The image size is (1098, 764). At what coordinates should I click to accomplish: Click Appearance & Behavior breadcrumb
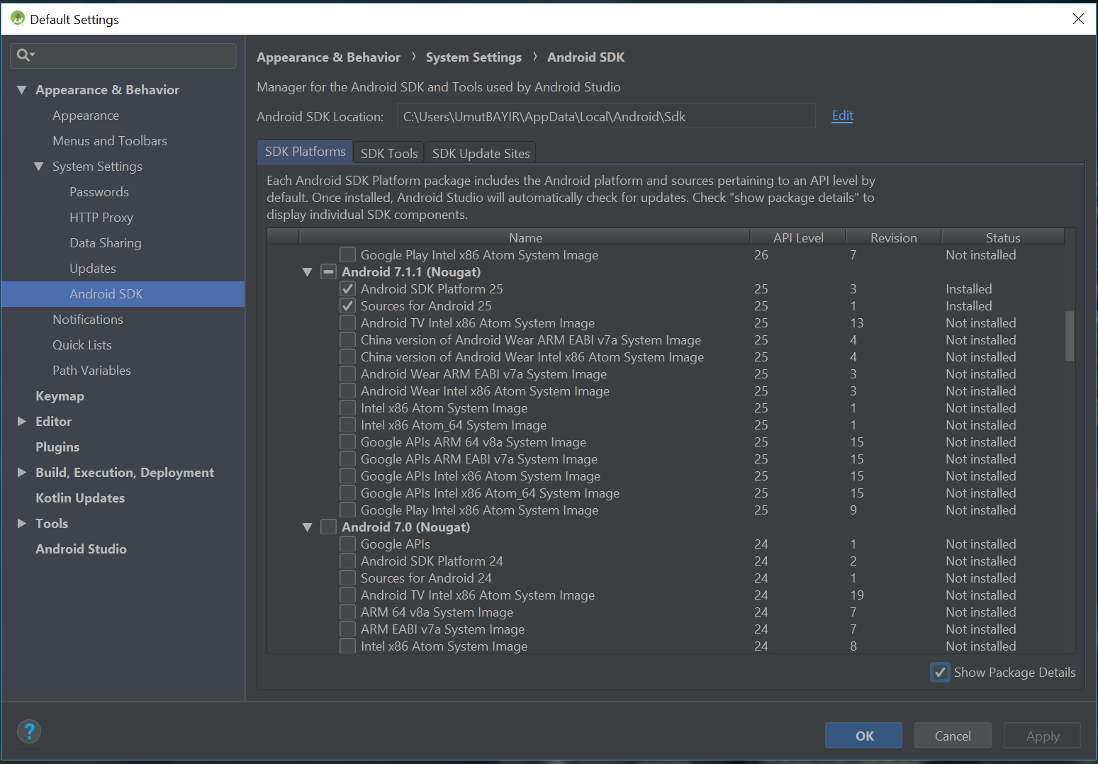(x=328, y=57)
